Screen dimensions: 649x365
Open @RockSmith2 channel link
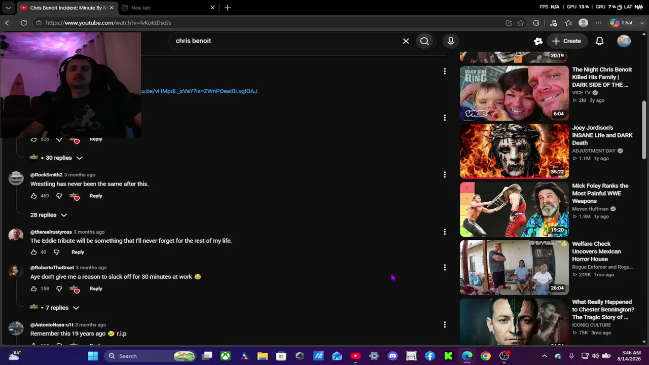(x=46, y=175)
